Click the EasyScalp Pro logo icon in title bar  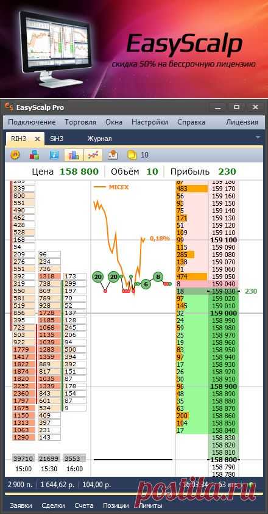[9, 107]
